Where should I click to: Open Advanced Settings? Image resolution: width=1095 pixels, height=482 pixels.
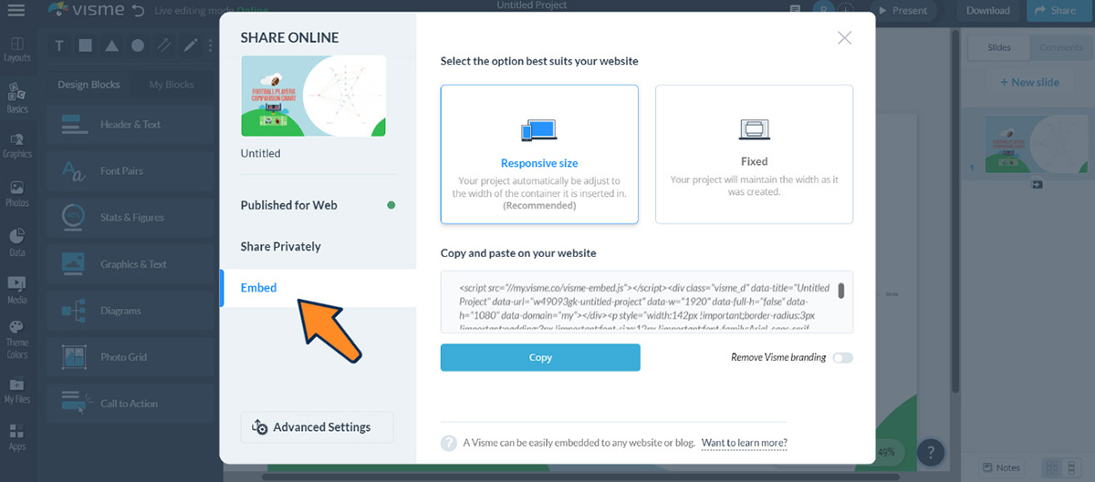pyautogui.click(x=317, y=427)
